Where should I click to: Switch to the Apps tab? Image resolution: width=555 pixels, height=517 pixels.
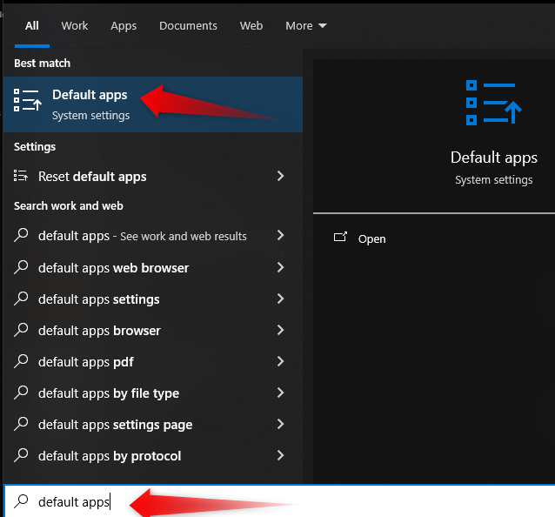pyautogui.click(x=124, y=26)
